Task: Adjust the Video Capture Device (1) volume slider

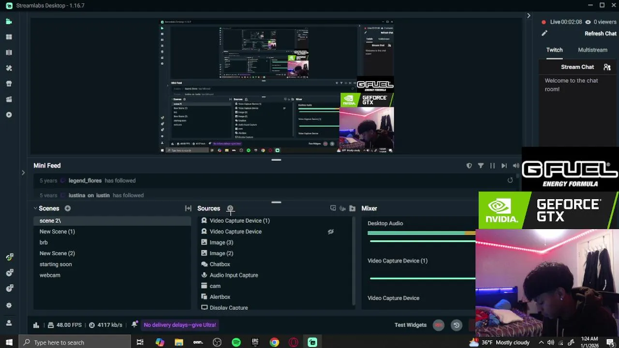Action: point(422,278)
